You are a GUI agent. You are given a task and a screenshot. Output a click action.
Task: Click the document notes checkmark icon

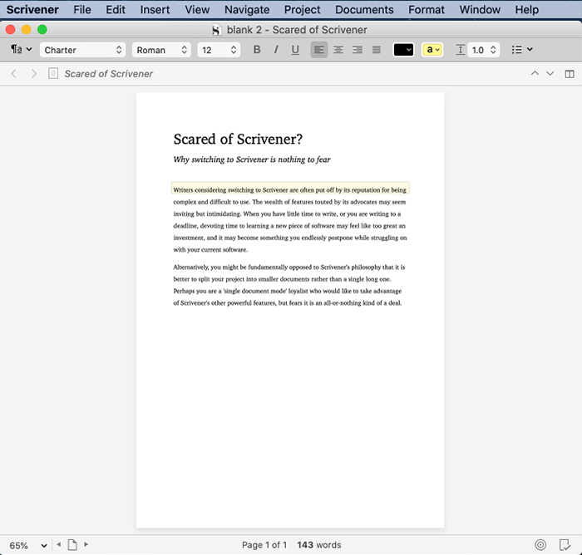click(x=565, y=545)
